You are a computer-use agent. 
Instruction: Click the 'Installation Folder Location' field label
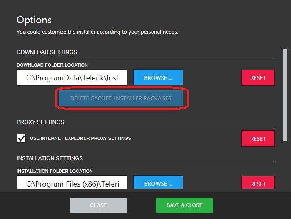pyautogui.click(x=55, y=171)
